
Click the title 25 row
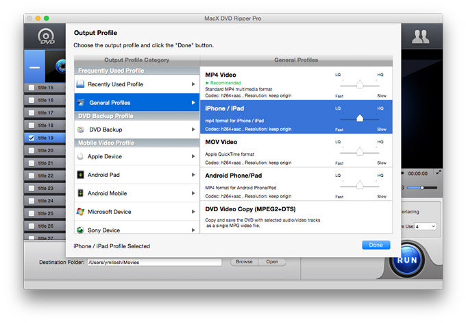[x=45, y=213]
